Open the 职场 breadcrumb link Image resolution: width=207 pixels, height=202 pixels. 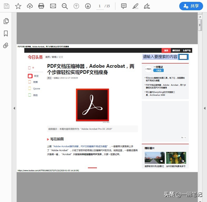coord(54,57)
